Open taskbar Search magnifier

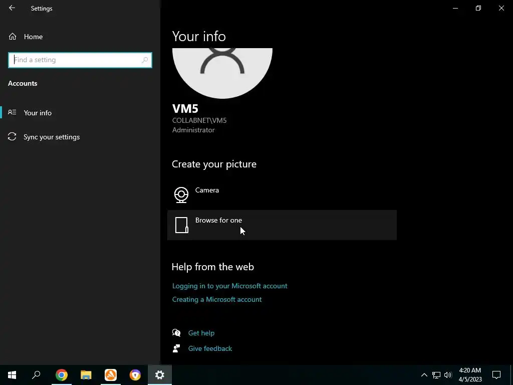point(36,375)
